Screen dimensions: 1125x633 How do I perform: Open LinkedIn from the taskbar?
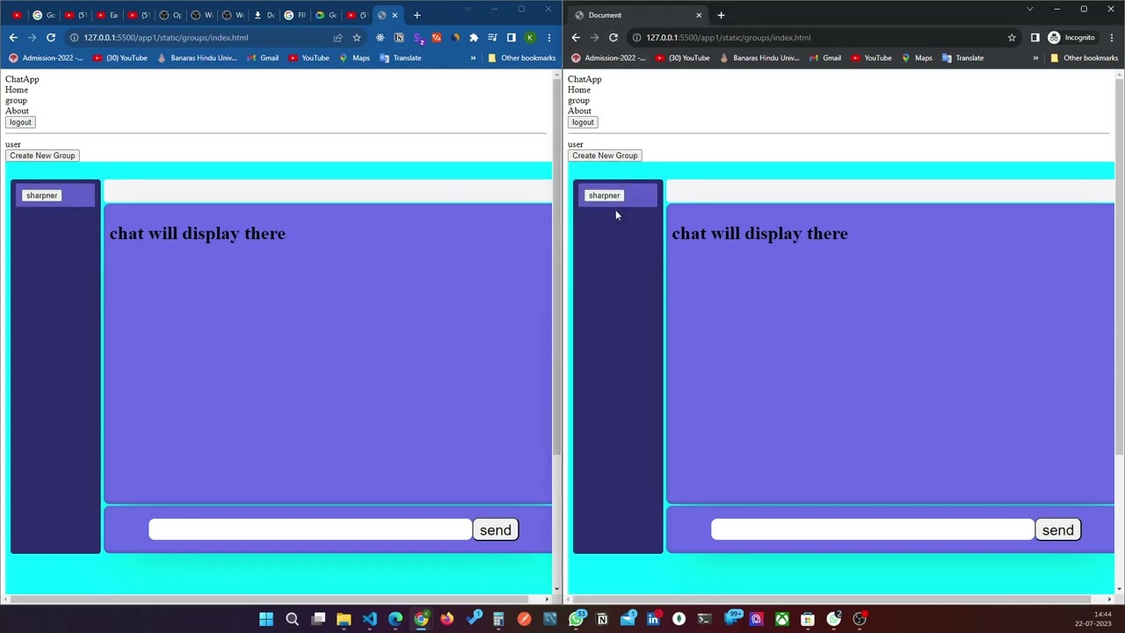653,619
